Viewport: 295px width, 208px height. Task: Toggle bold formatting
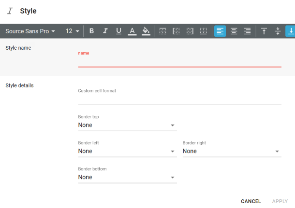(91, 31)
